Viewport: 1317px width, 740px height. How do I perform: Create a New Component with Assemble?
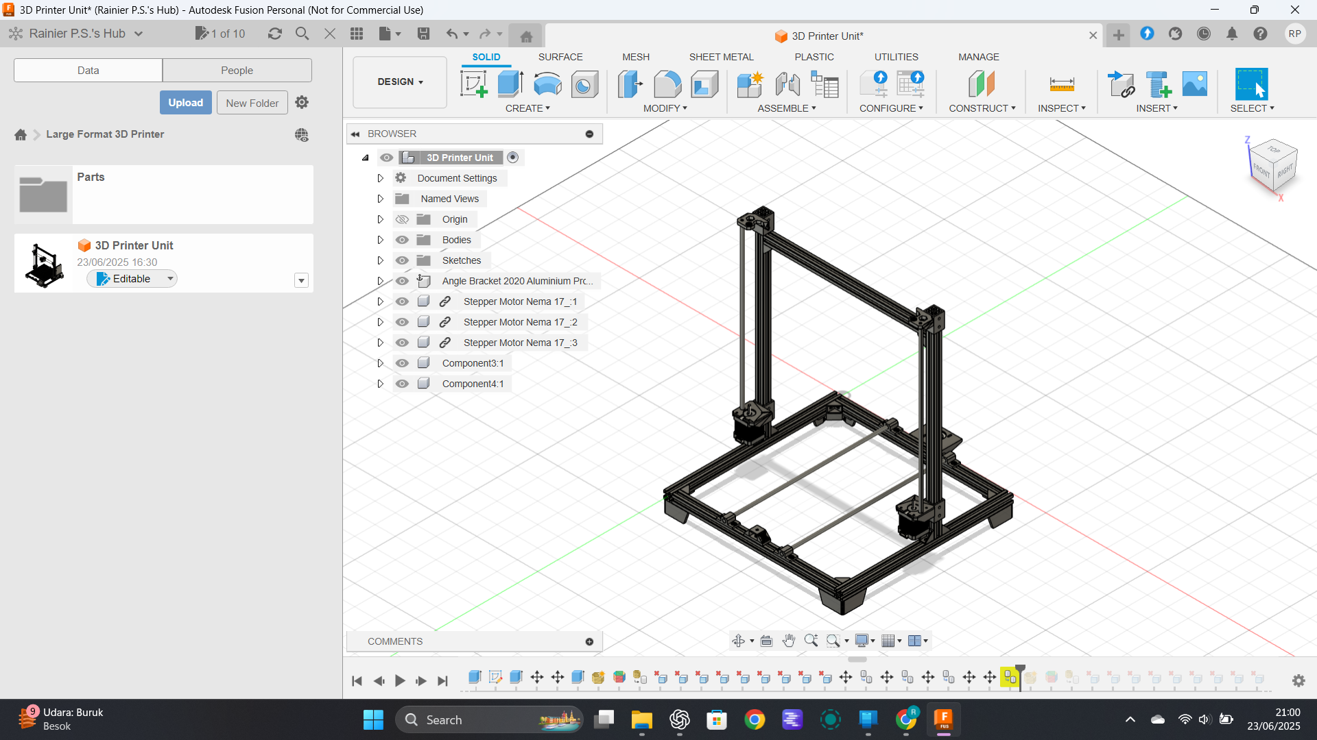pyautogui.click(x=750, y=84)
